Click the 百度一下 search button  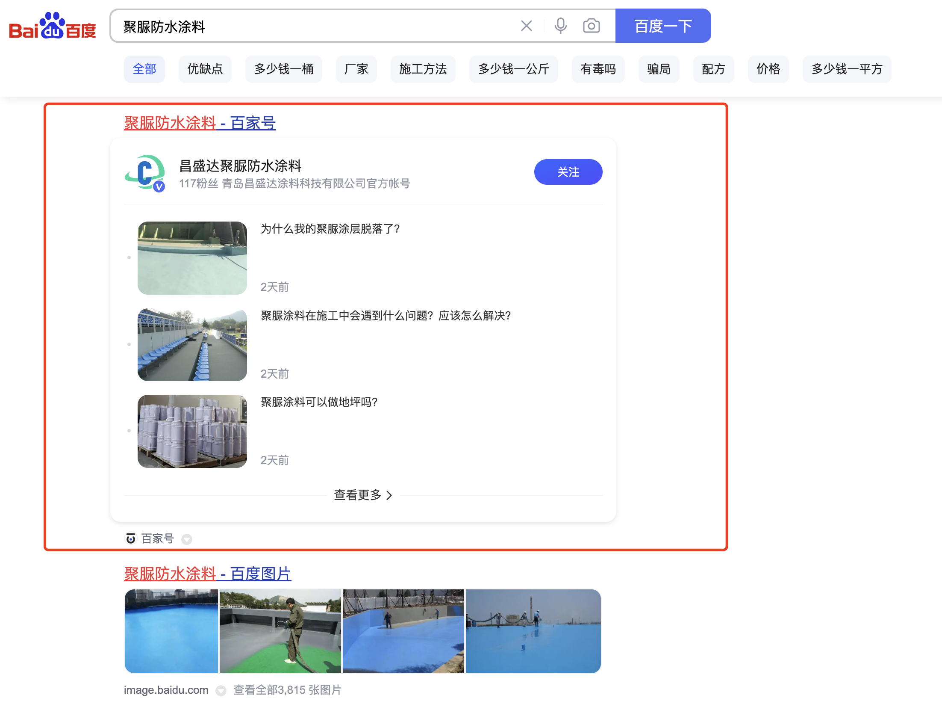click(663, 26)
